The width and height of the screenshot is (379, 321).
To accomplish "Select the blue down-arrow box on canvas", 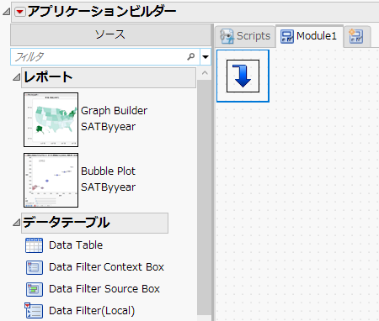I will pos(243,76).
